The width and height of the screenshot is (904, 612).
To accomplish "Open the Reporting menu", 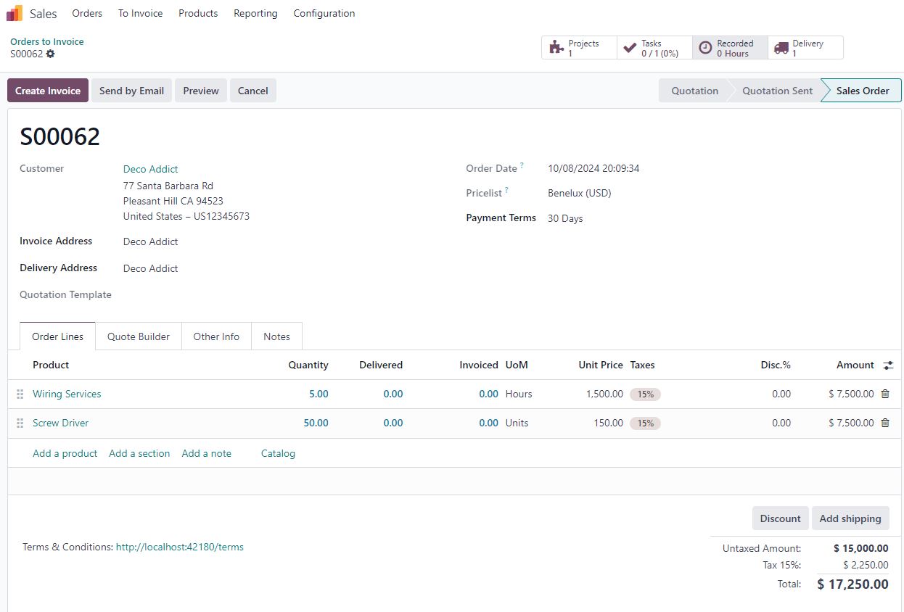I will (x=255, y=13).
